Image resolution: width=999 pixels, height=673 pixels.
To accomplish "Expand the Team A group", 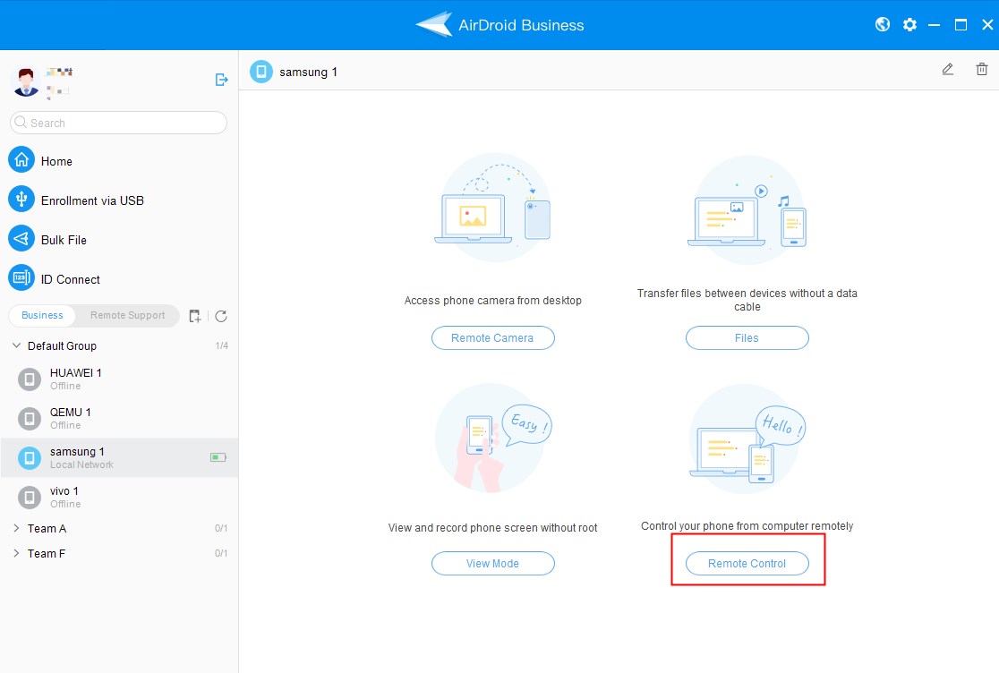I will pyautogui.click(x=17, y=529).
